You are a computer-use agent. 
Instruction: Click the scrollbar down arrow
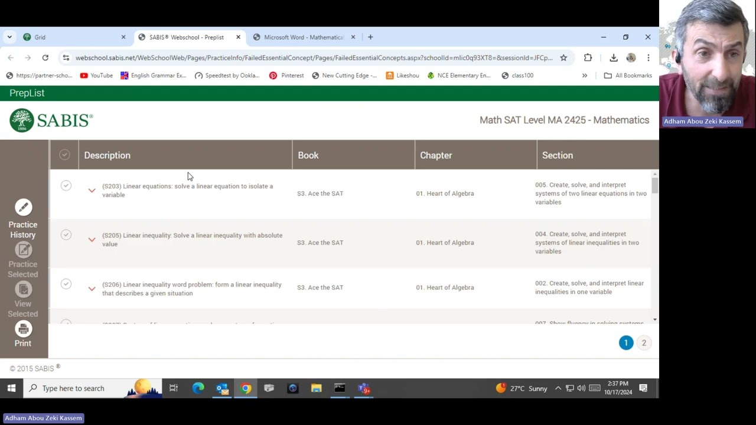[654, 319]
